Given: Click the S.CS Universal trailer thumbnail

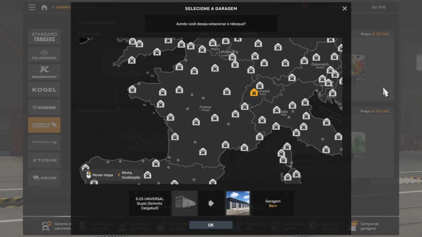Looking at the screenshot, I should coord(185,203).
